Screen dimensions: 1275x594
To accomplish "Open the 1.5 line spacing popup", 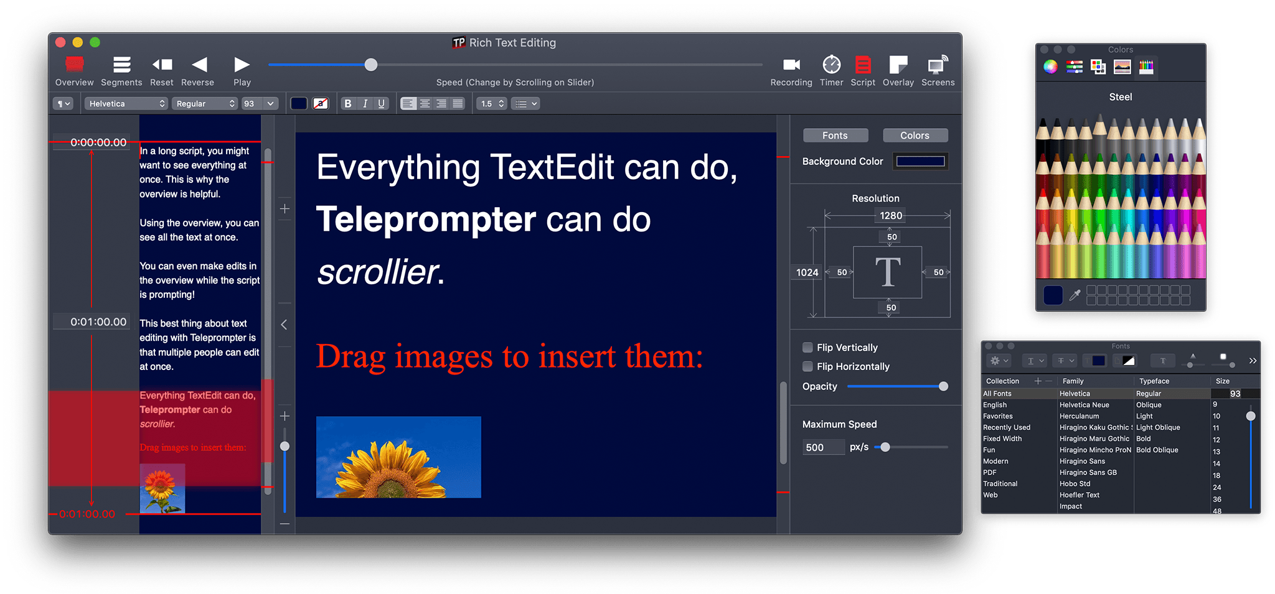I will [x=492, y=104].
